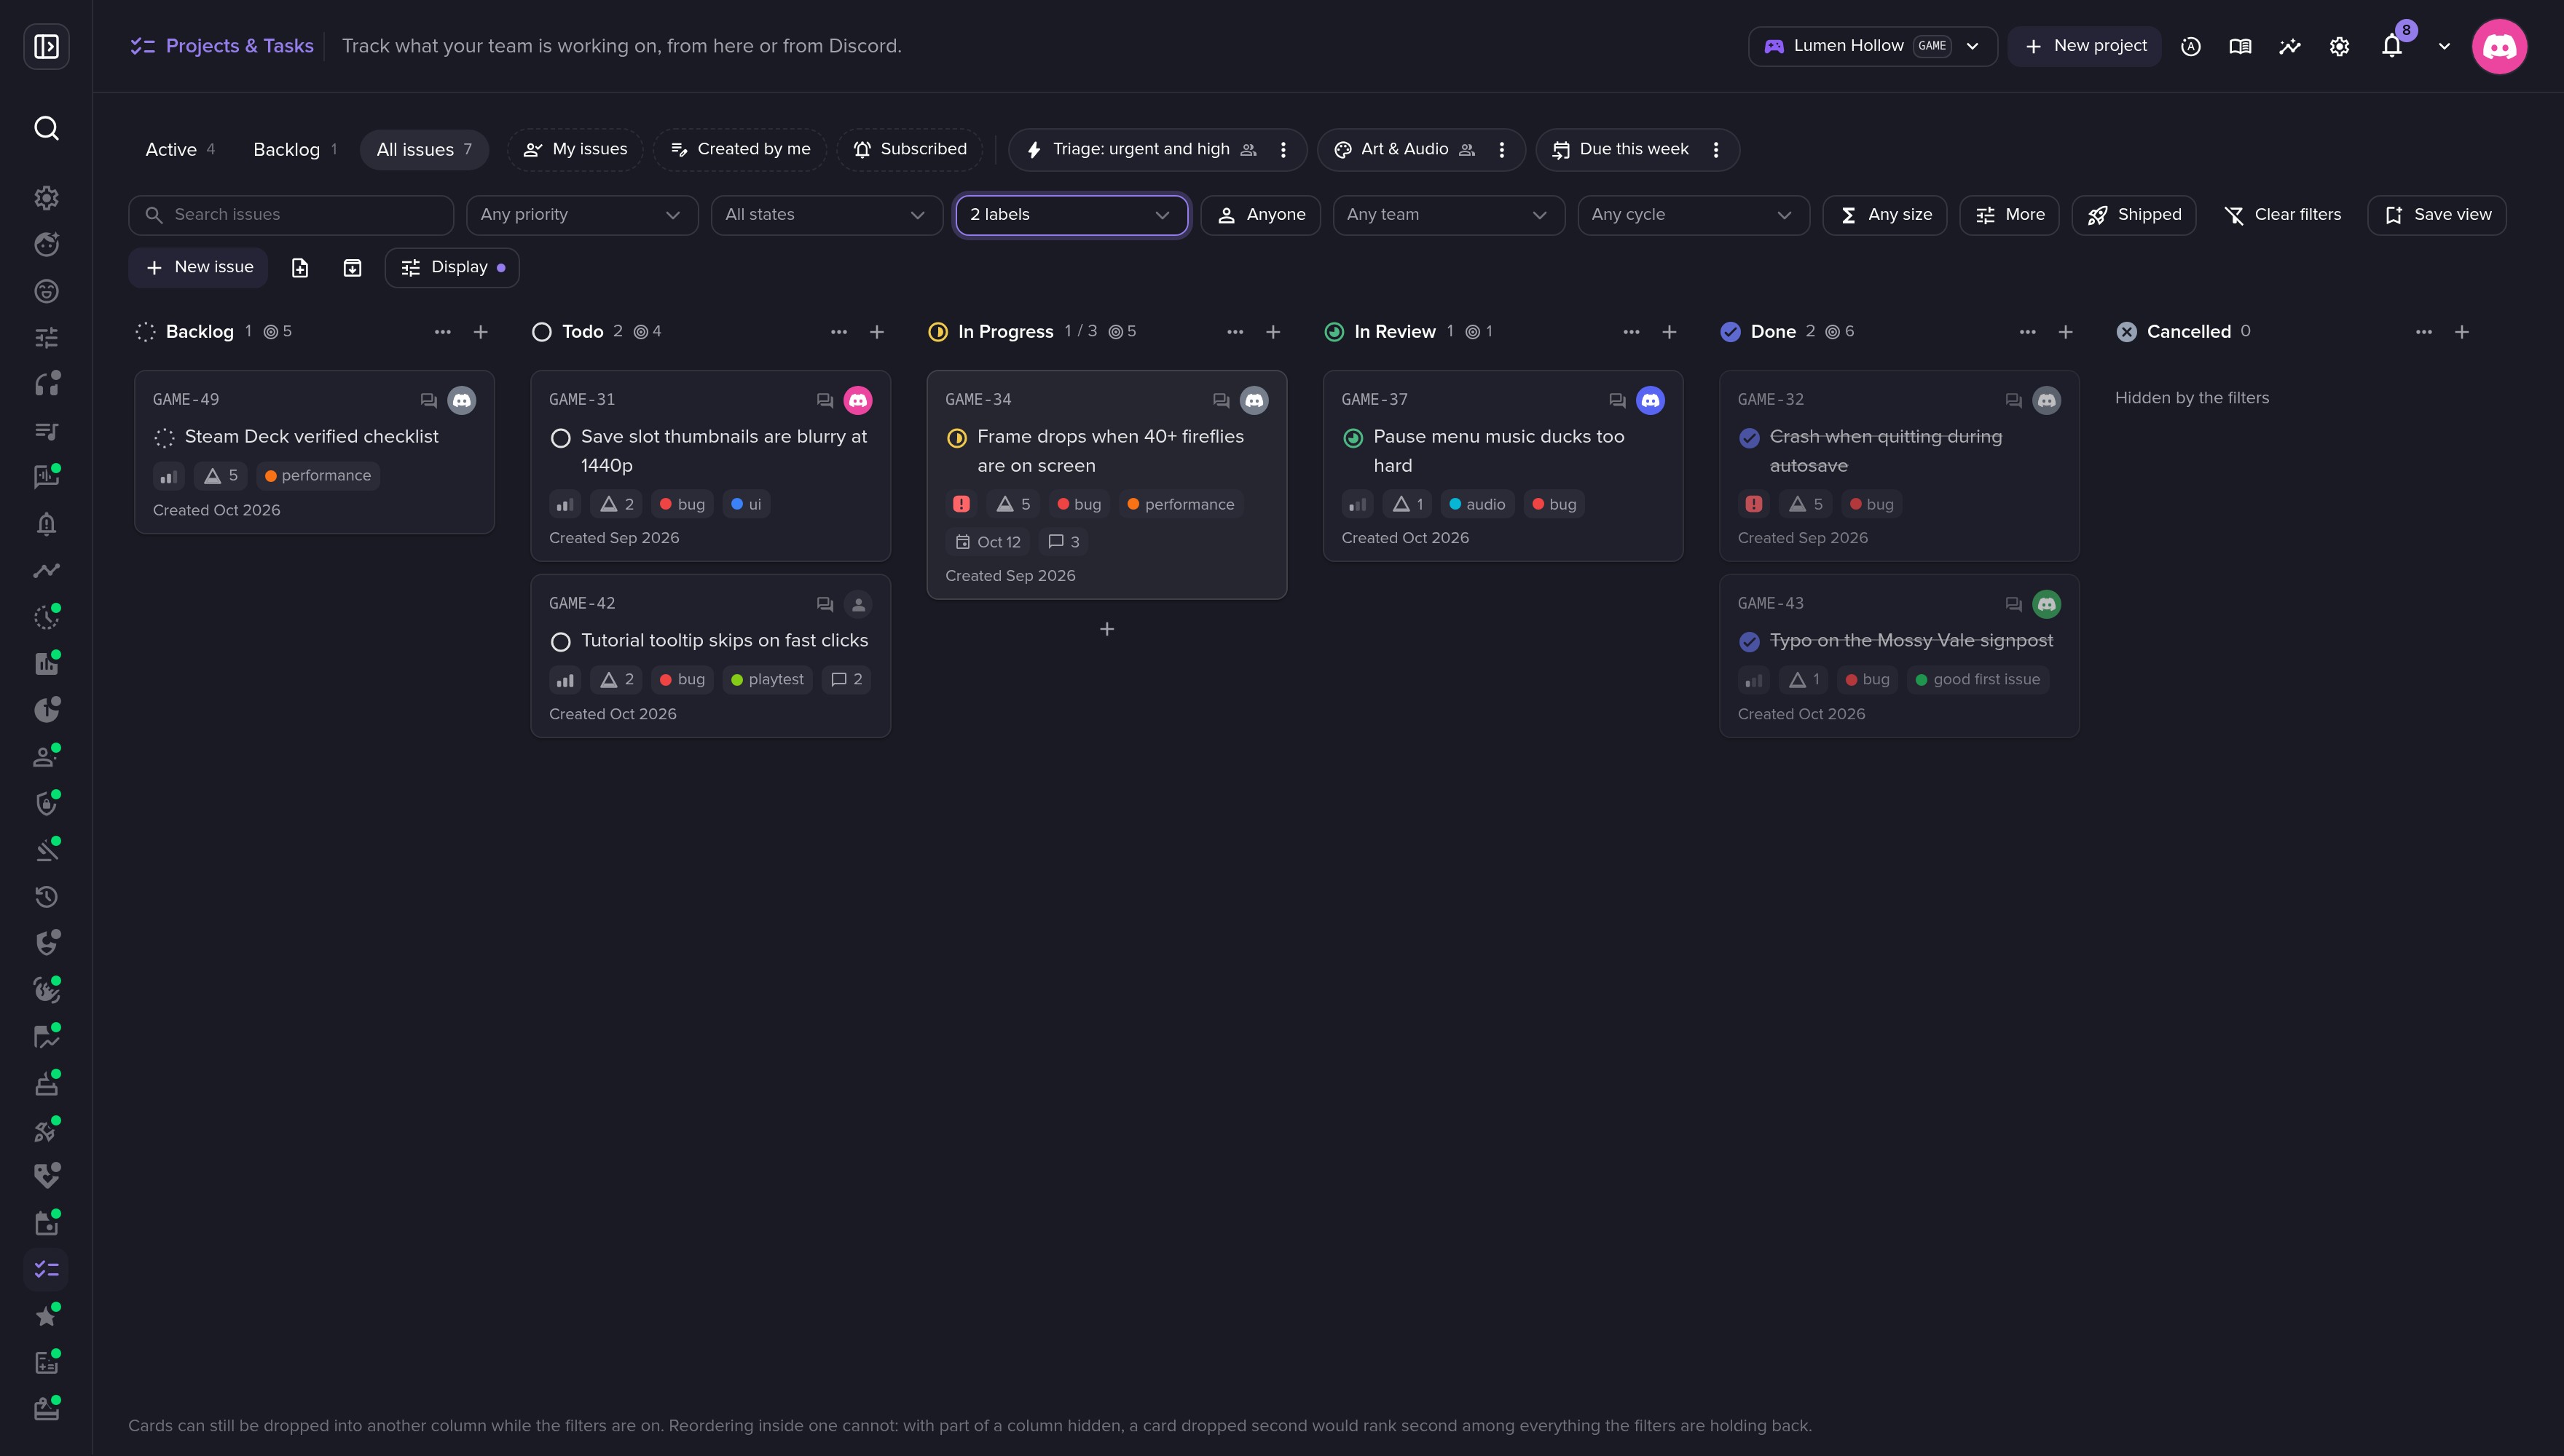Toggle done checkmark on GAME-43 Typo
Screen dimensions: 2564x1456
click(x=1749, y=642)
